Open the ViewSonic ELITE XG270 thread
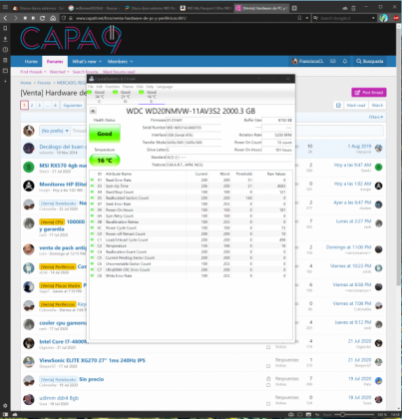Screen dimensions: 402x419 [x=92, y=360]
